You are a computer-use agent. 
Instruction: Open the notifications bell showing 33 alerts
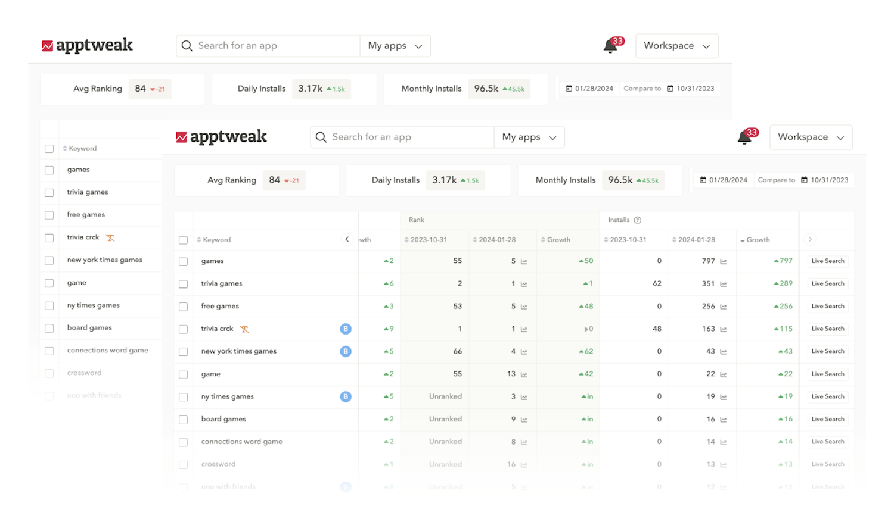[x=744, y=137]
